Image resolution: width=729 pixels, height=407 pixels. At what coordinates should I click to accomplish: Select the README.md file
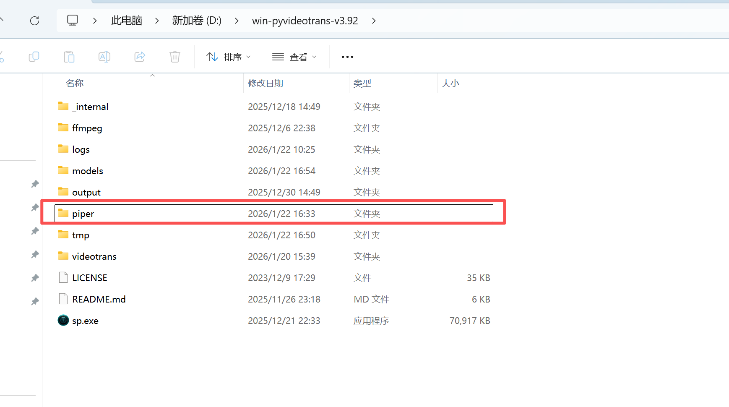[x=99, y=299]
